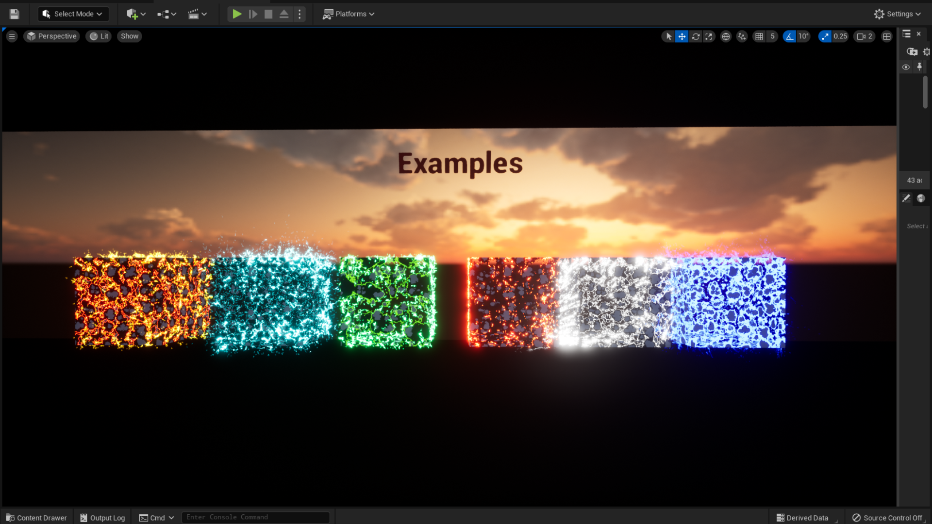The width and height of the screenshot is (932, 524).
Task: Adjust camera speed setting 2
Action: coord(865,36)
